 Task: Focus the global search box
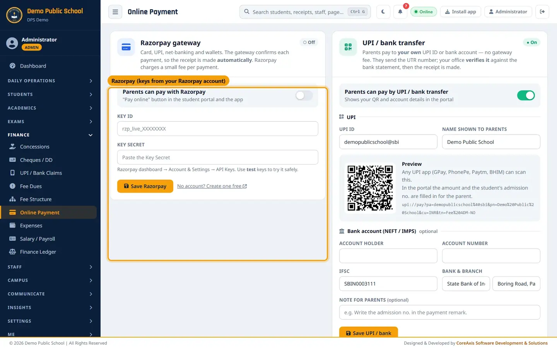[305, 12]
